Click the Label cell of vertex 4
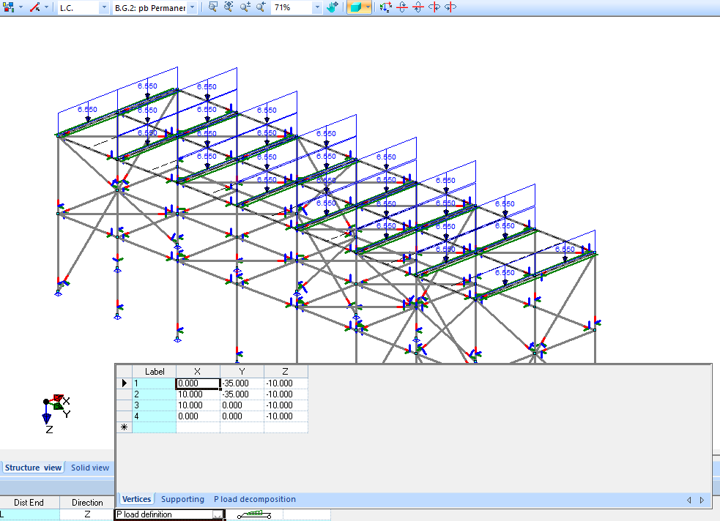The image size is (720, 521). 155,416
